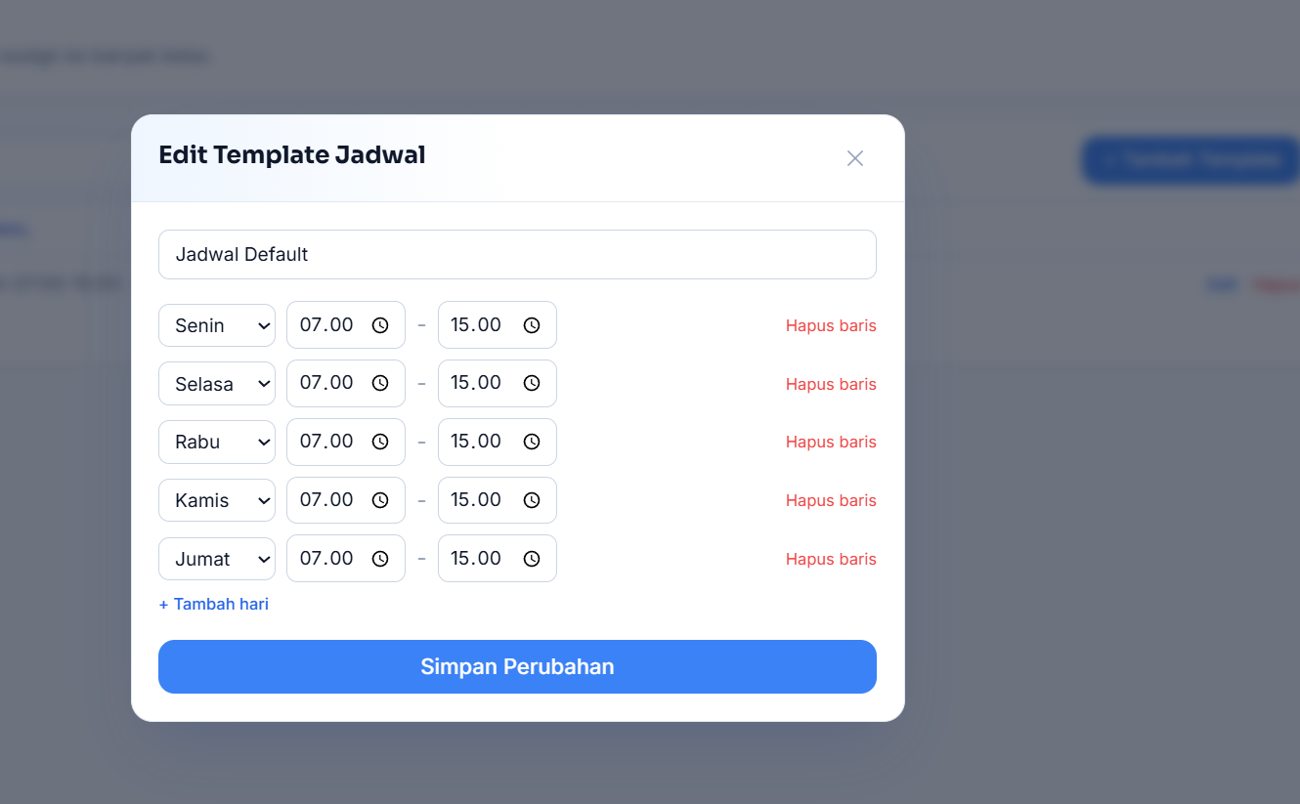Click Hapus baris on the Jumat row

click(x=831, y=559)
